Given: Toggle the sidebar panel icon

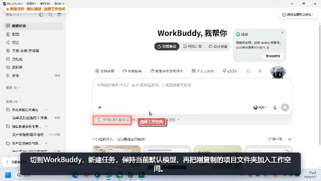Looking at the screenshot, I should click(41, 14).
